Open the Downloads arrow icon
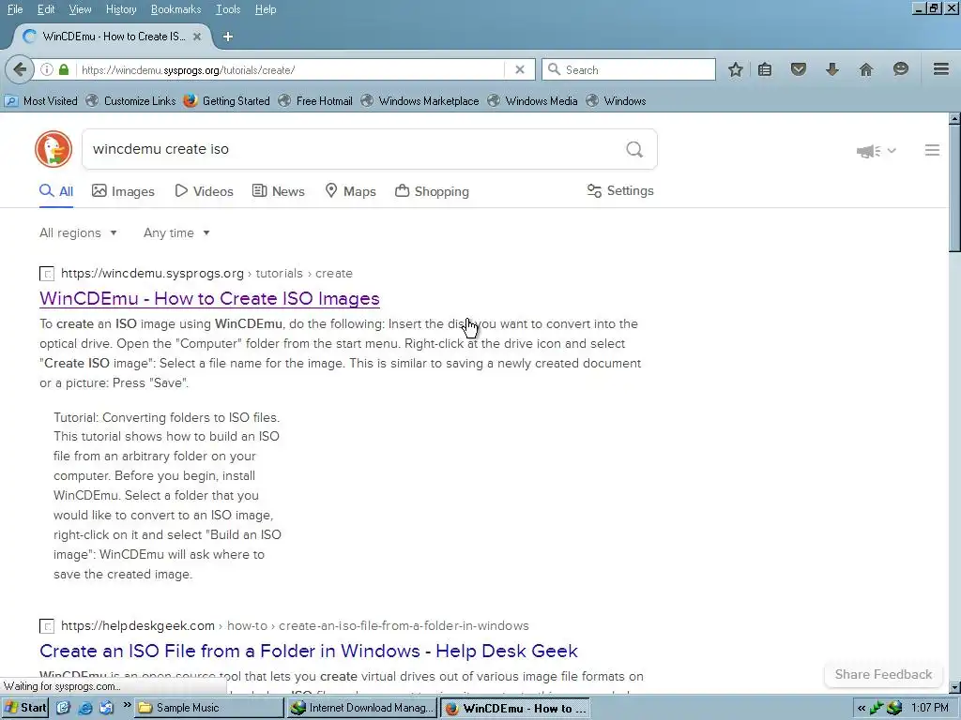Screen dimensions: 961x720 [831, 69]
